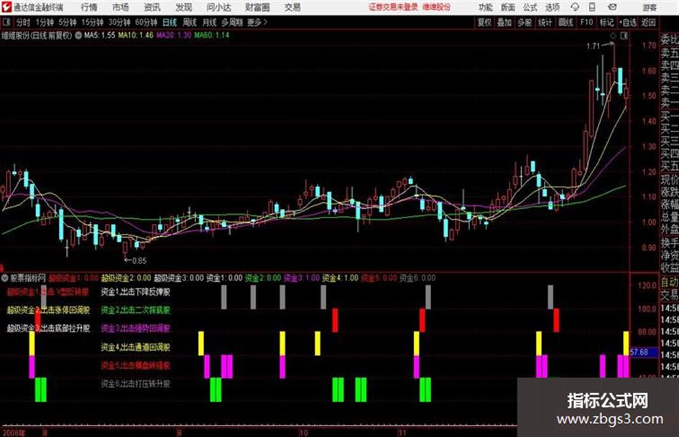Click the 自动 label in right sidebar
679x437 pixels.
pos(670,282)
